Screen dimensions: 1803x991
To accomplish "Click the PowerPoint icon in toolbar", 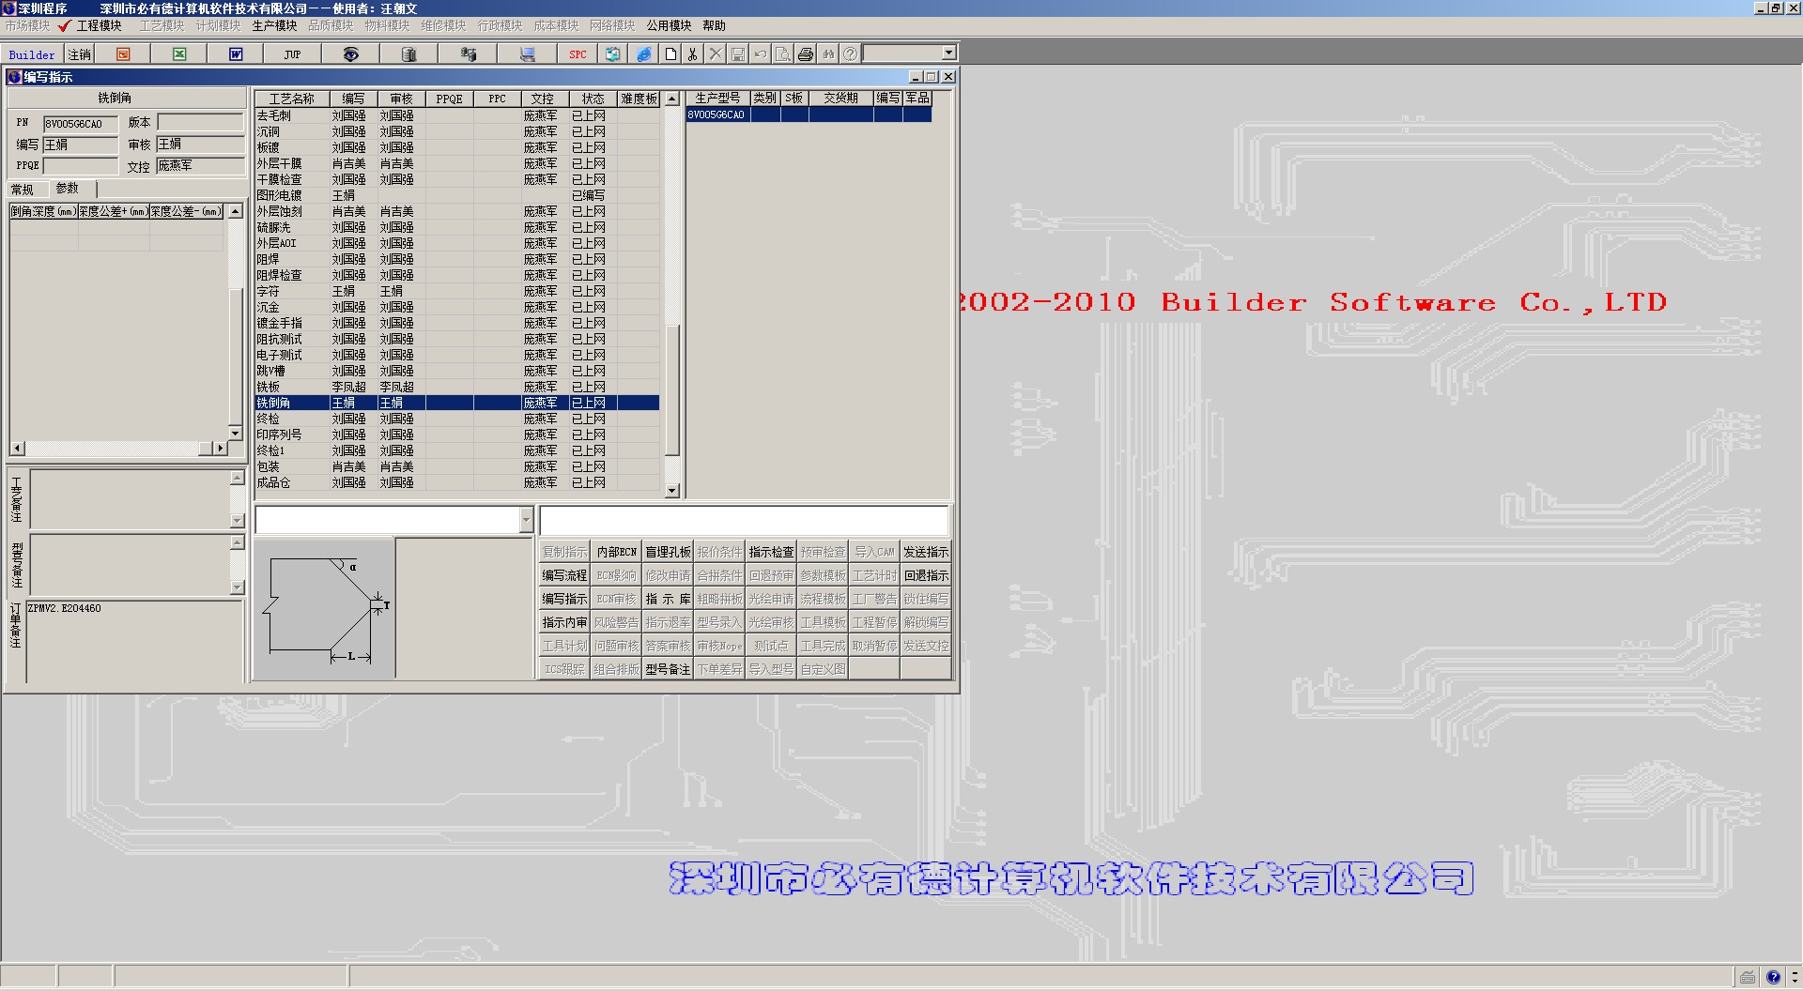I will click(123, 54).
